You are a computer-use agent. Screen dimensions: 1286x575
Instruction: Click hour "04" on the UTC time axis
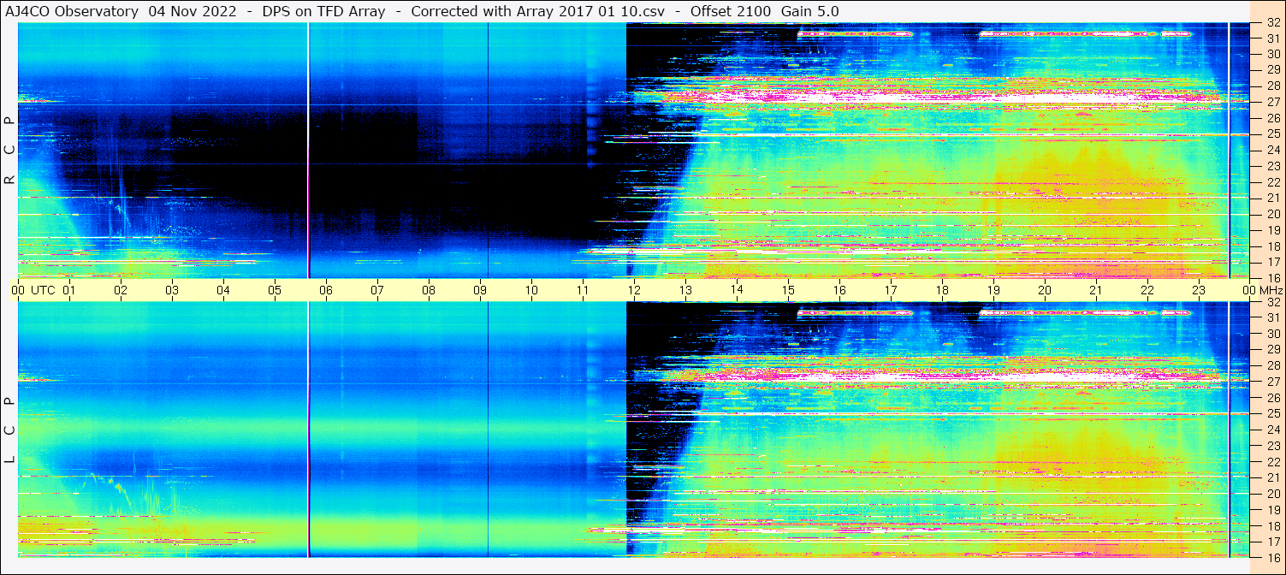(x=223, y=290)
